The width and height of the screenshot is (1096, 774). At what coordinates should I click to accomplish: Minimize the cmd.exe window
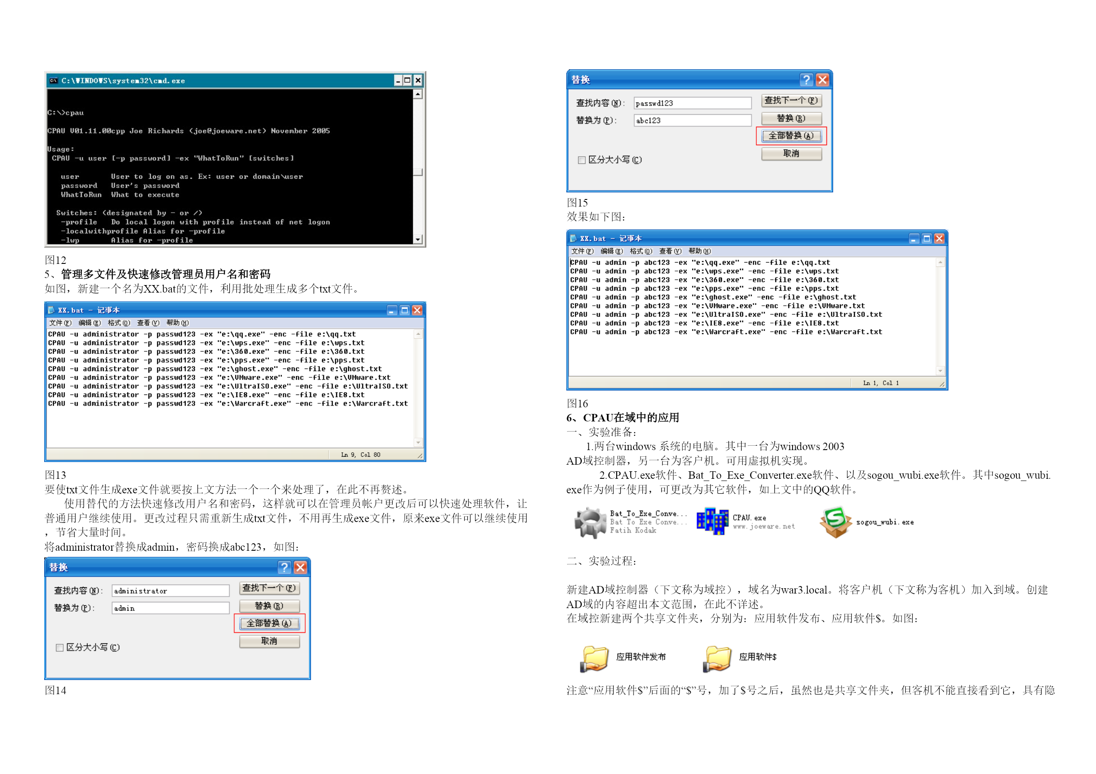[x=398, y=80]
